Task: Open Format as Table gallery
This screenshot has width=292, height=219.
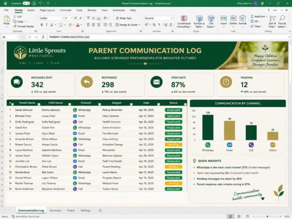Action: [199, 22]
